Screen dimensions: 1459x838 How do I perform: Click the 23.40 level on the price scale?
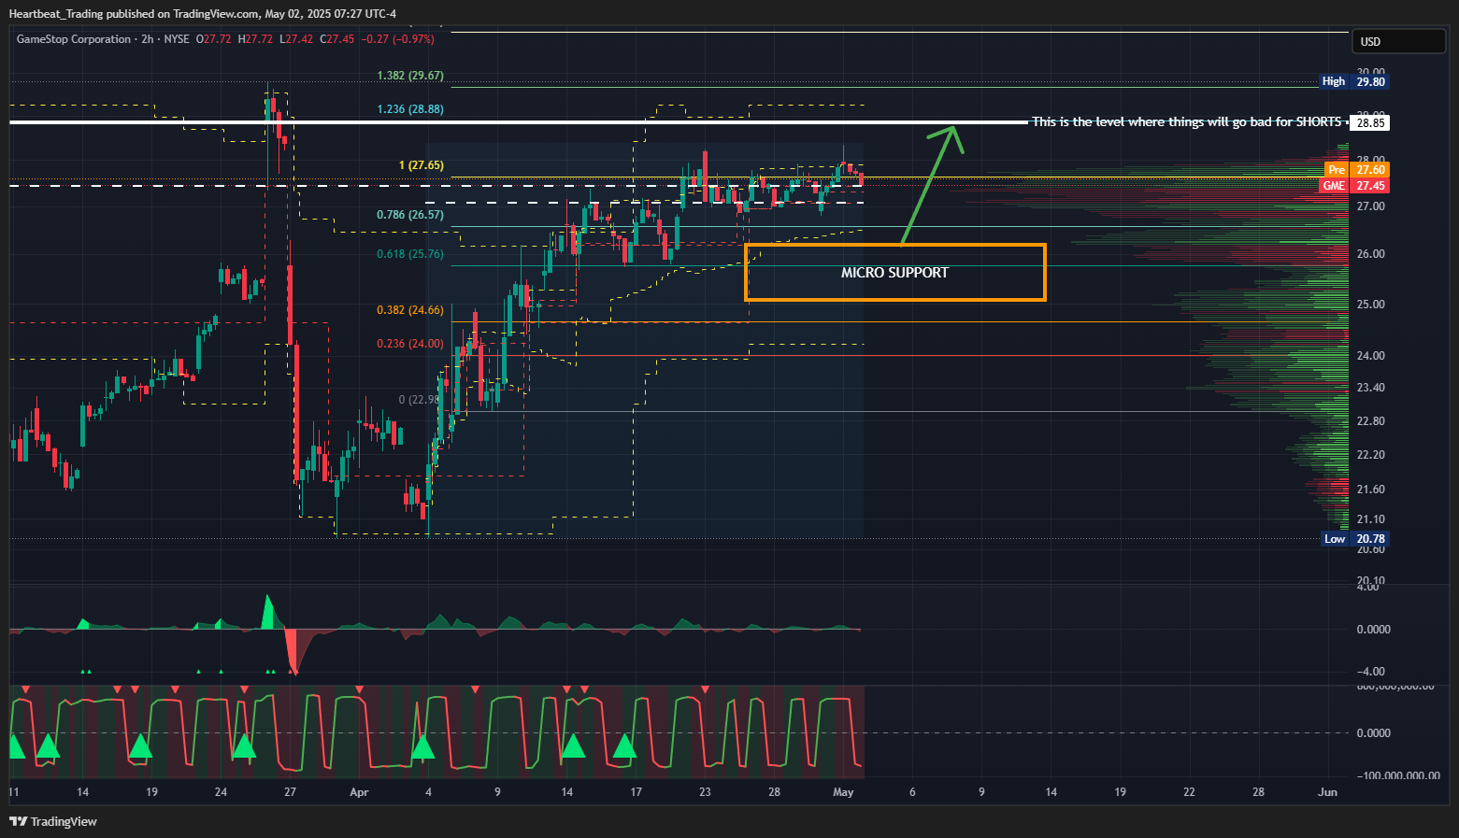click(1370, 388)
